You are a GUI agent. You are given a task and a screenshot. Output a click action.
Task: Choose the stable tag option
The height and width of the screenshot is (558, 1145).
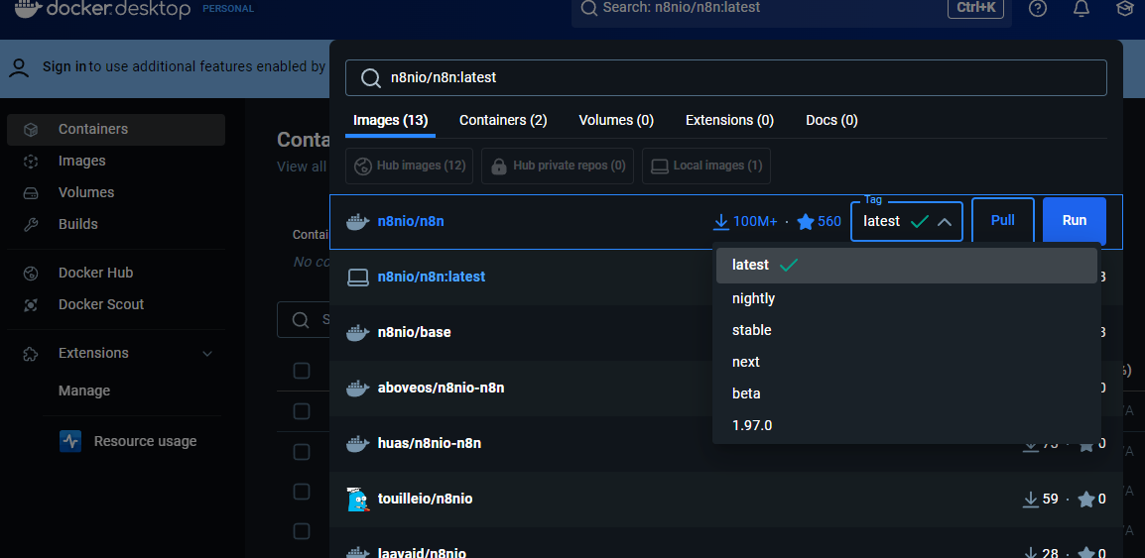coord(906,330)
